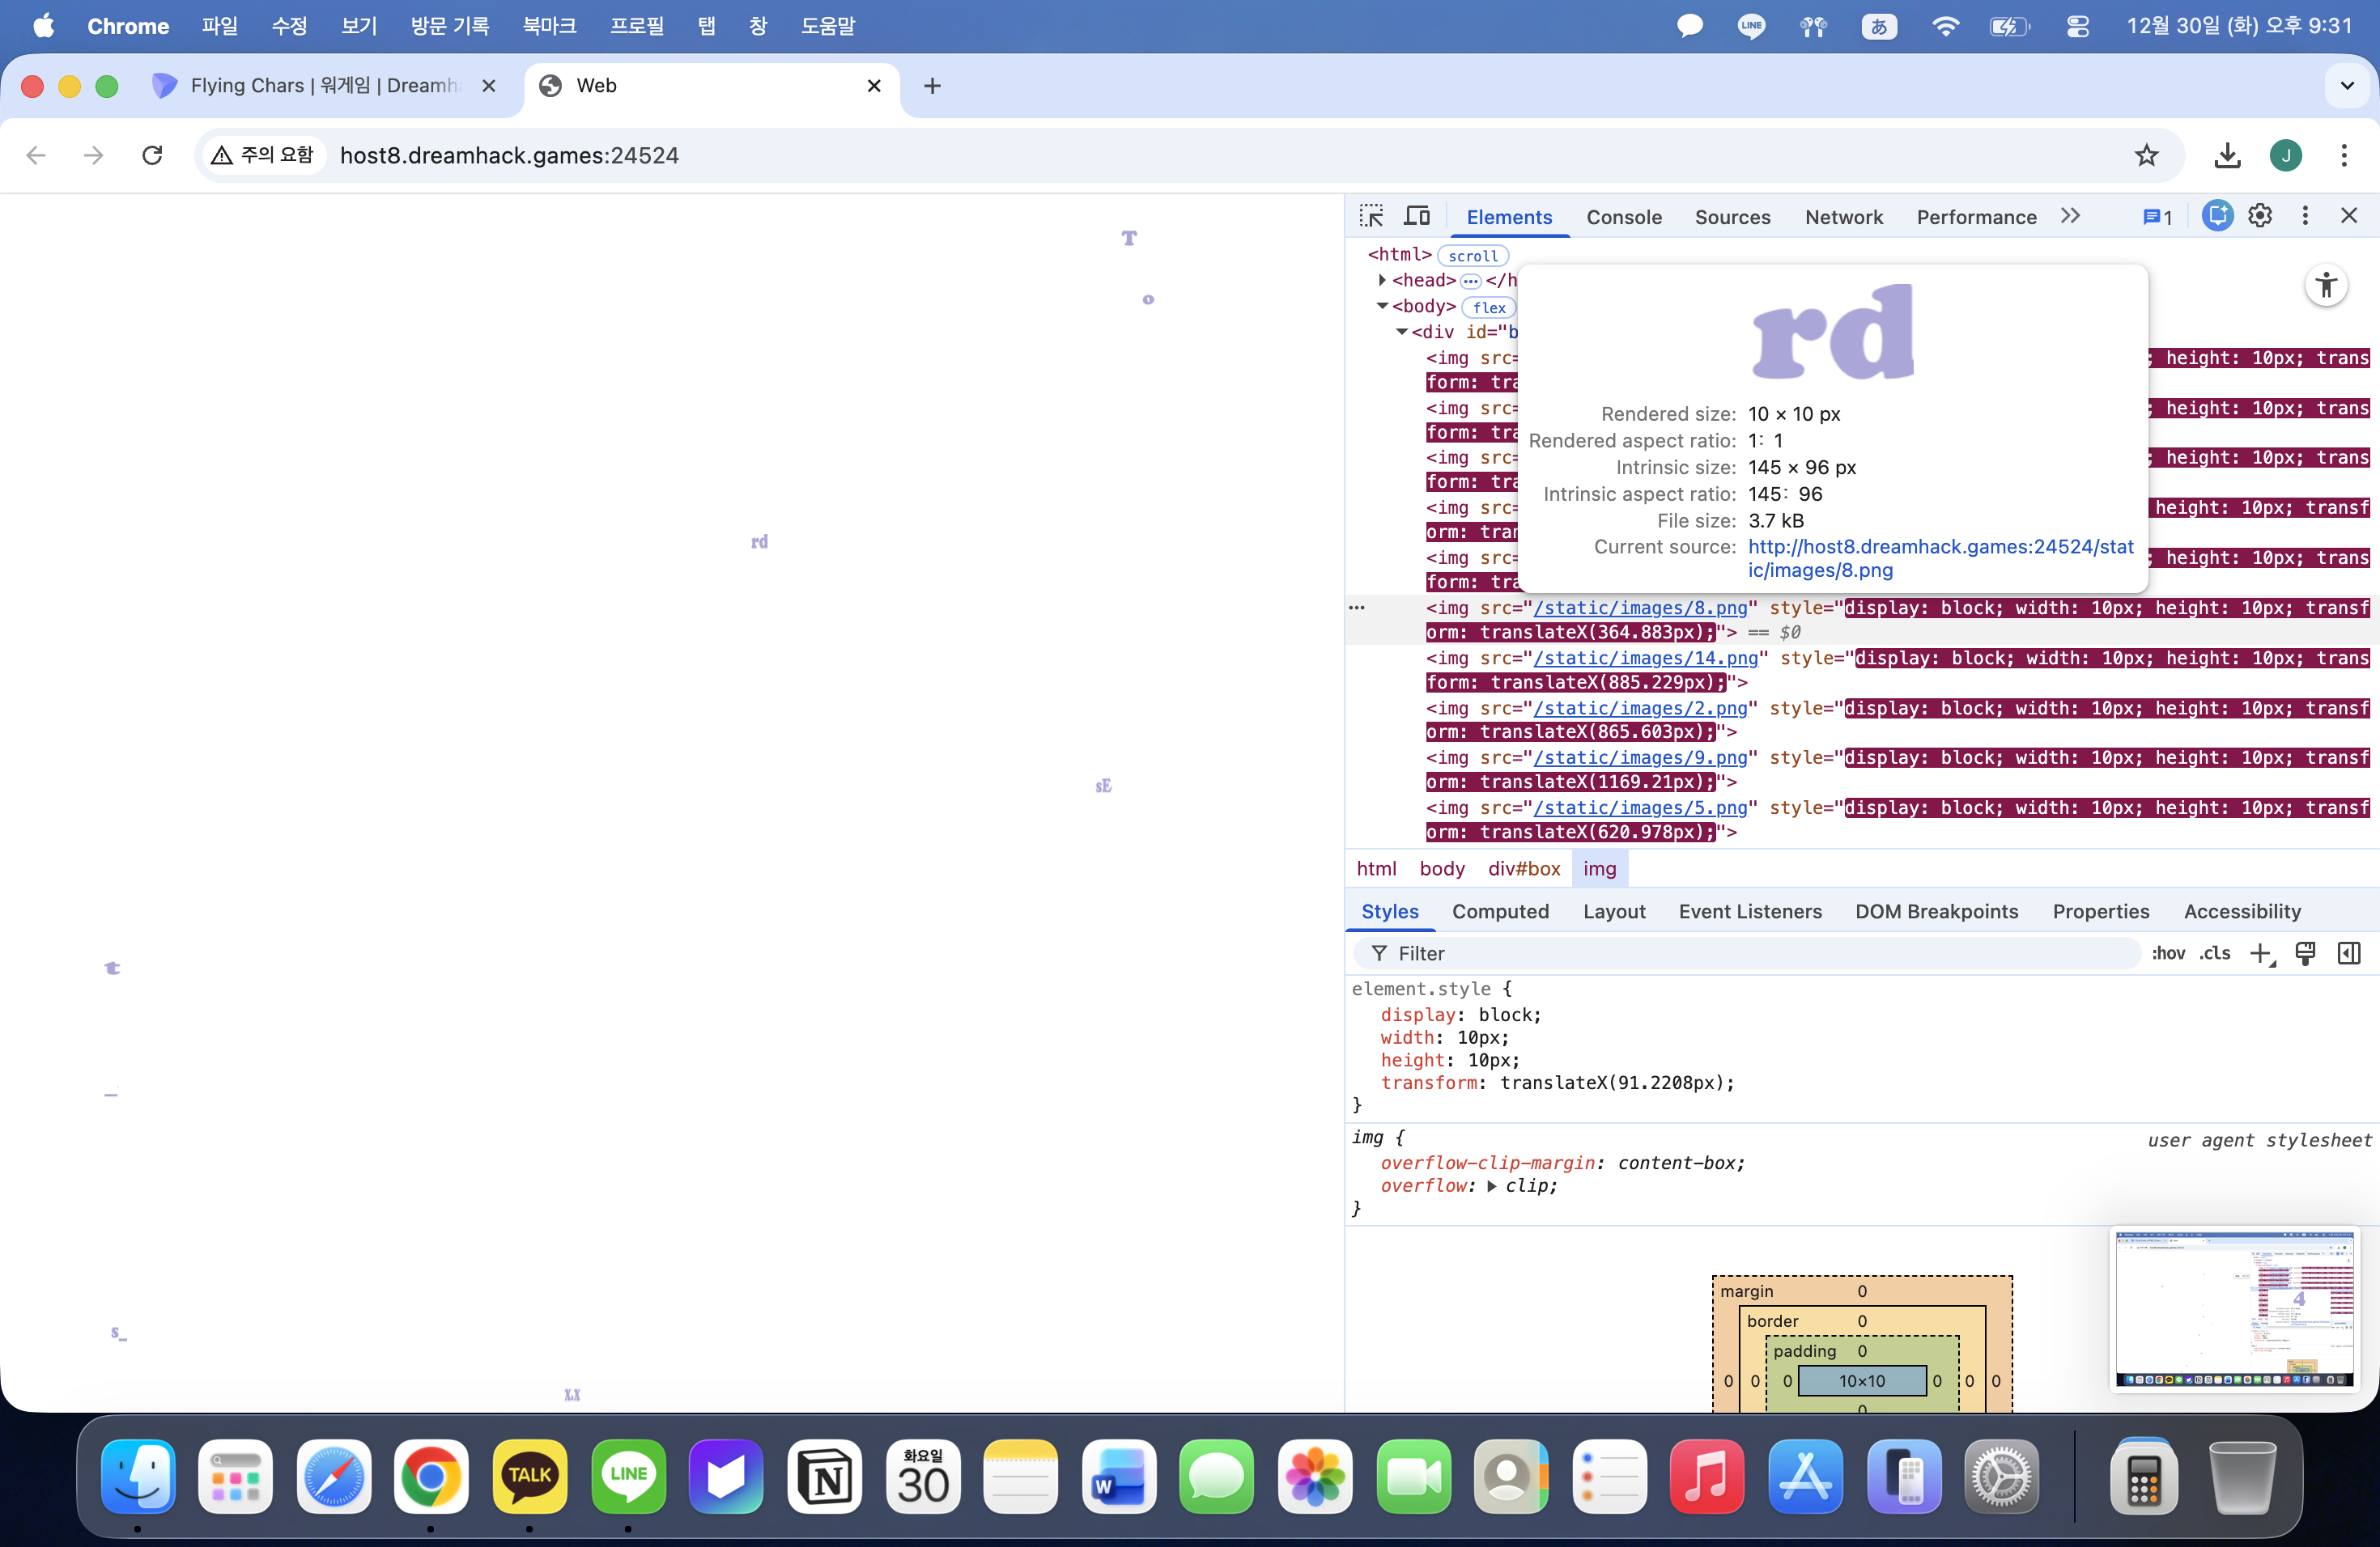Open the /static/images/14.png link
The height and width of the screenshot is (1547, 2380).
click(x=1646, y=658)
